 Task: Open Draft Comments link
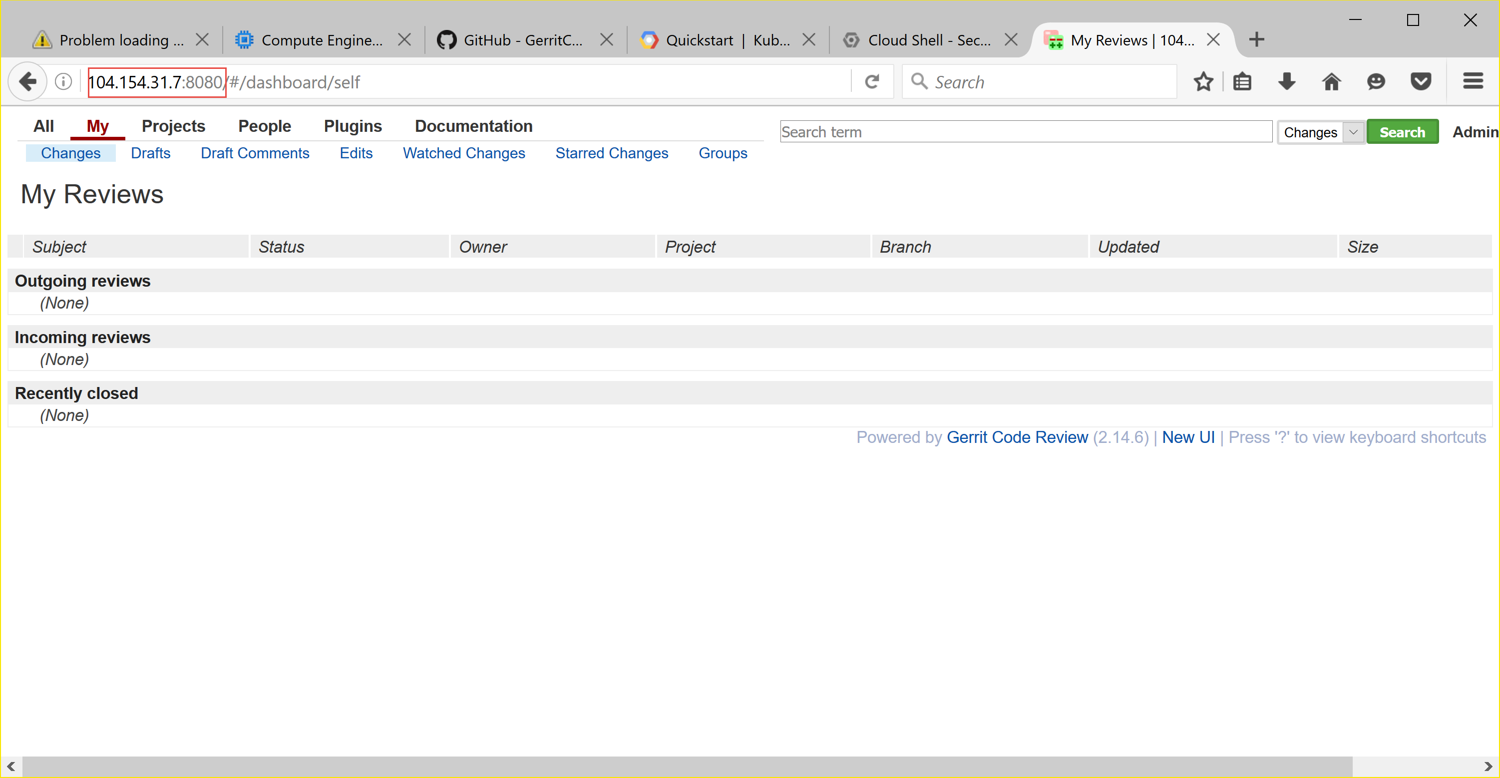pyautogui.click(x=255, y=153)
